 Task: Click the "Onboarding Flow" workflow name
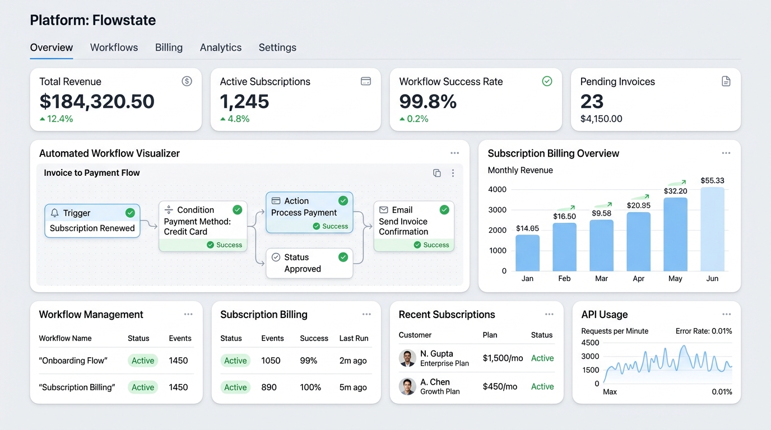(x=73, y=361)
